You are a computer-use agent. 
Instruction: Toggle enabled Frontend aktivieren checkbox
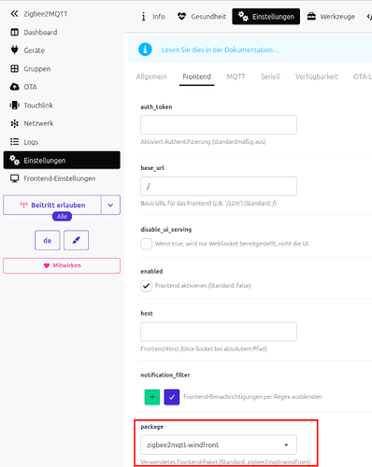click(147, 286)
